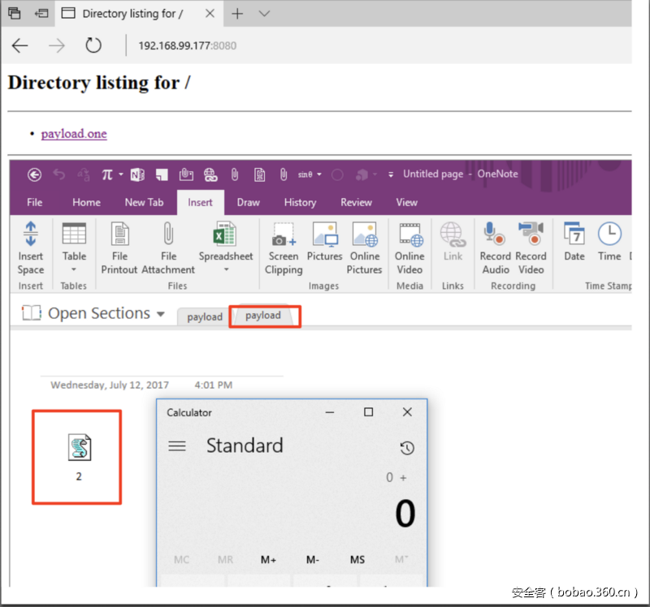Open the Calculator history icon
The width and height of the screenshot is (650, 607).
point(407,448)
